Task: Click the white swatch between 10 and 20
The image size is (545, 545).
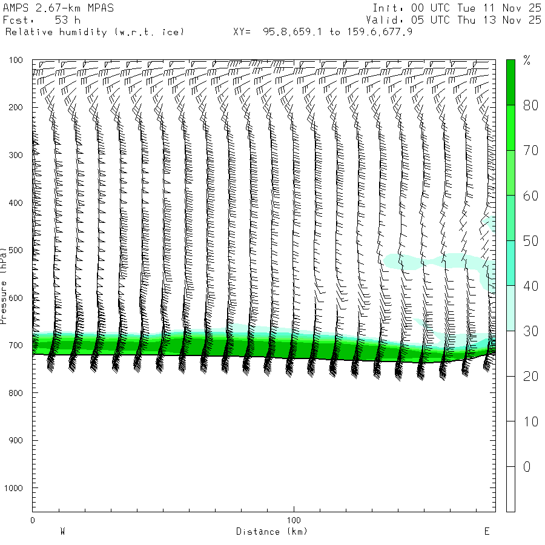Action: (x=510, y=398)
